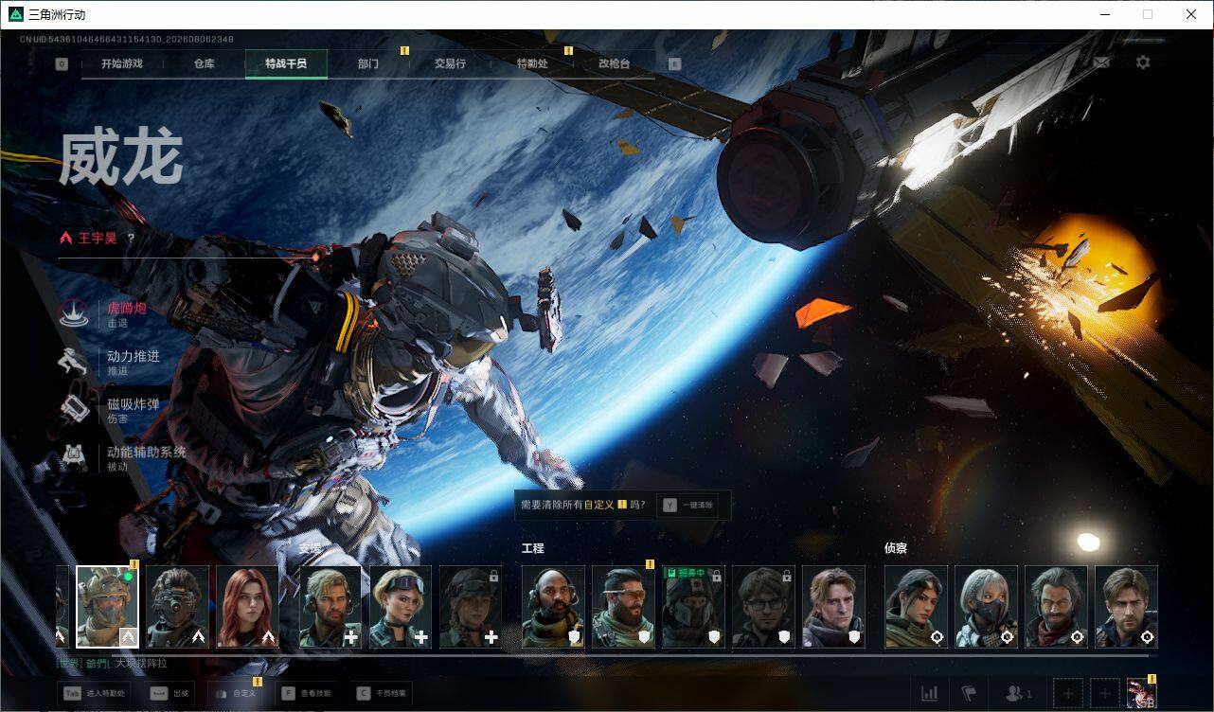Select the grey-bearded recon operator portrait
The width and height of the screenshot is (1214, 712).
[x=1056, y=607]
